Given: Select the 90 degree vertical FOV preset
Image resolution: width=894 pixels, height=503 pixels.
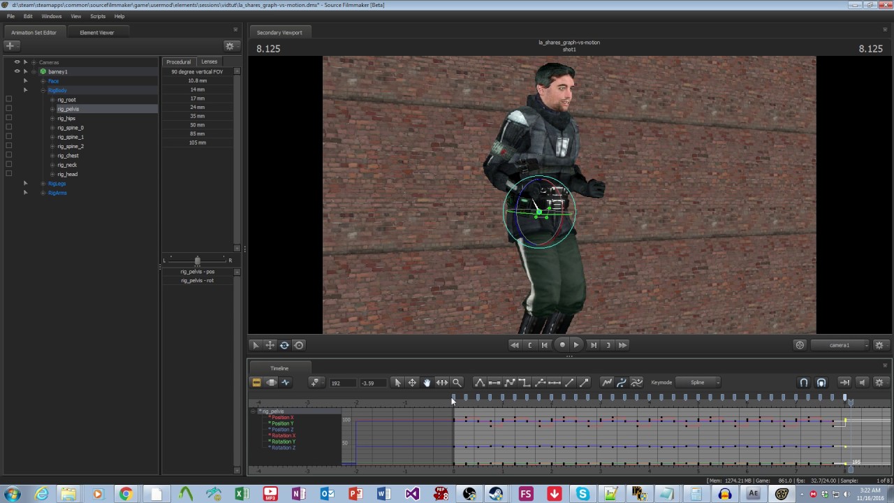Looking at the screenshot, I should click(197, 71).
